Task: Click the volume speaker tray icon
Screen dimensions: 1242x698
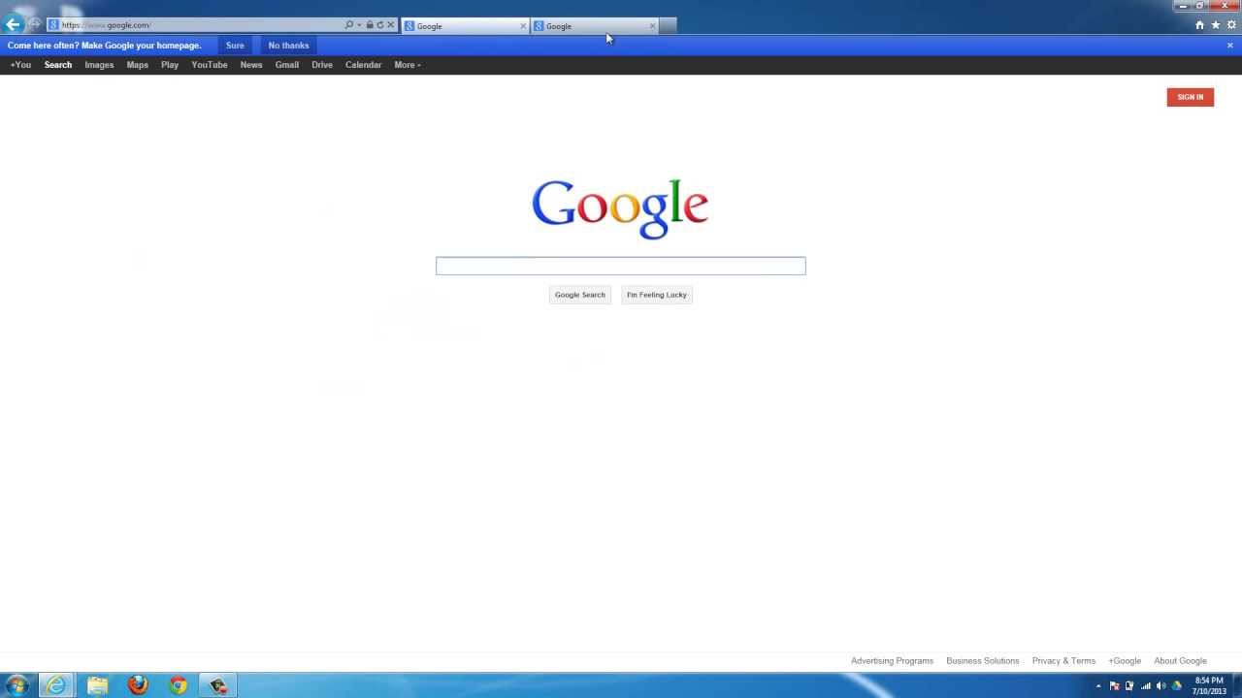Action: (x=1161, y=686)
